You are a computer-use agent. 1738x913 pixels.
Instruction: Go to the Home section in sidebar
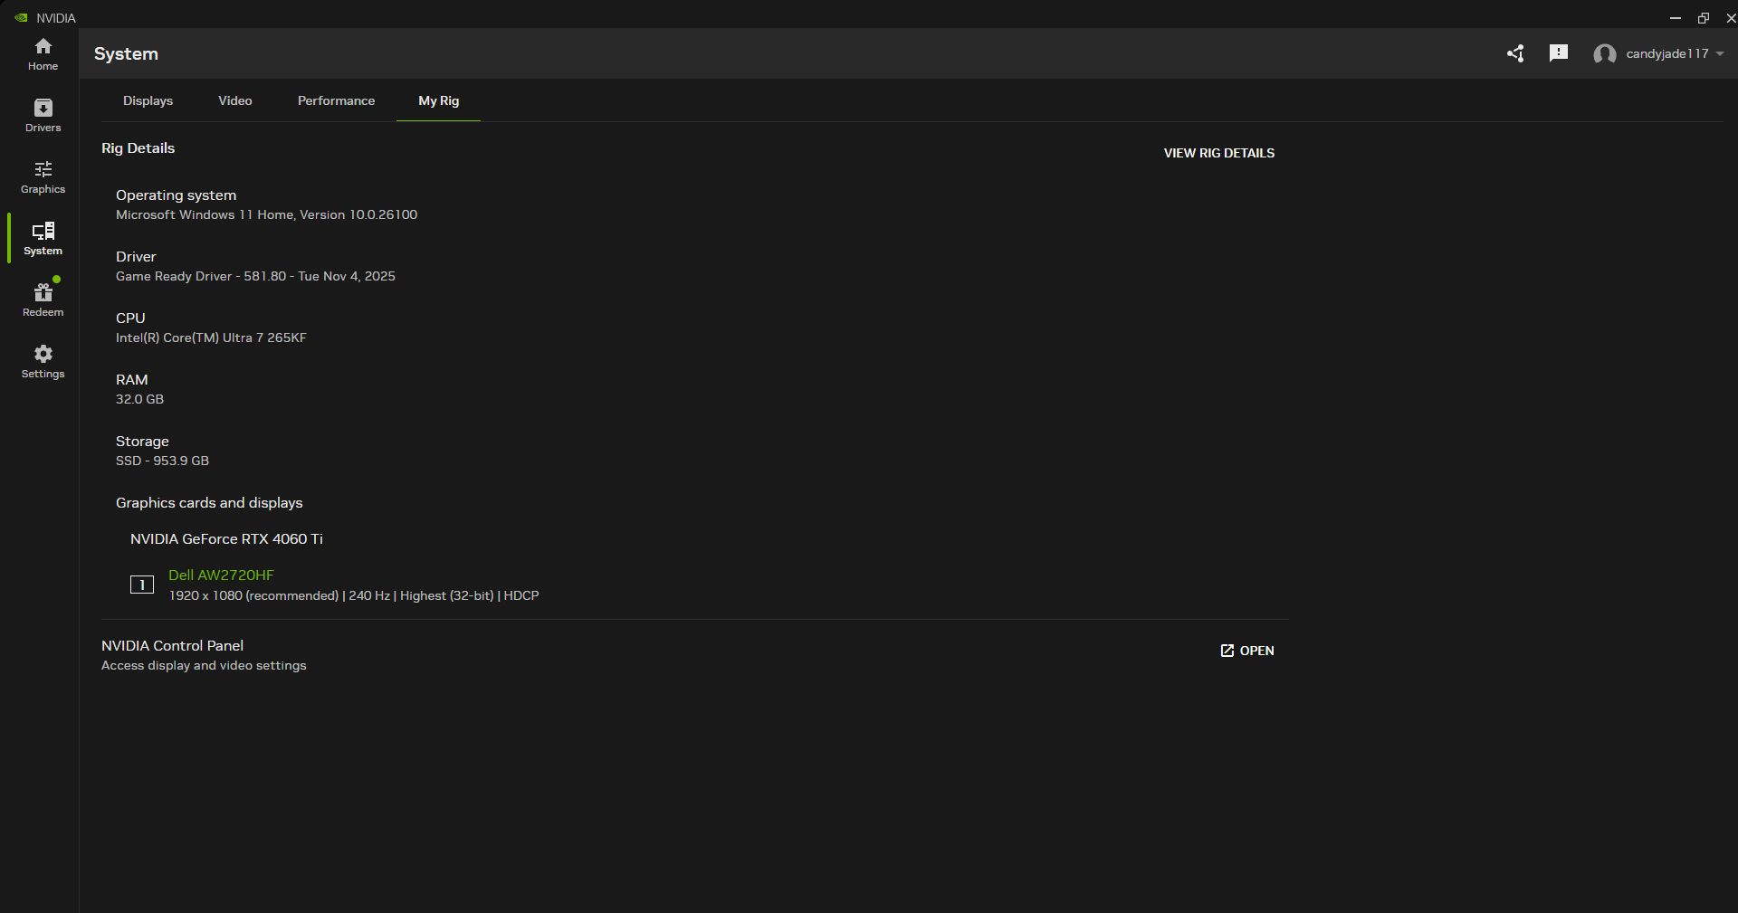(x=43, y=54)
